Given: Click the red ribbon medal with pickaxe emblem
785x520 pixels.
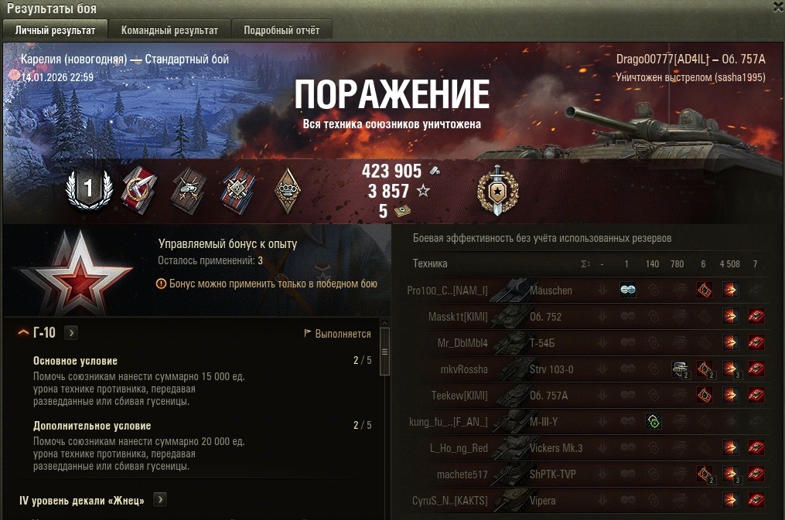Looking at the screenshot, I should click(x=139, y=190).
